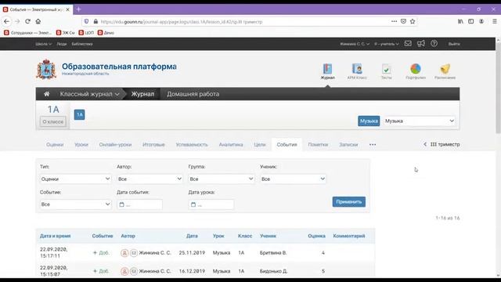Open a new browser tab

coord(78,9)
